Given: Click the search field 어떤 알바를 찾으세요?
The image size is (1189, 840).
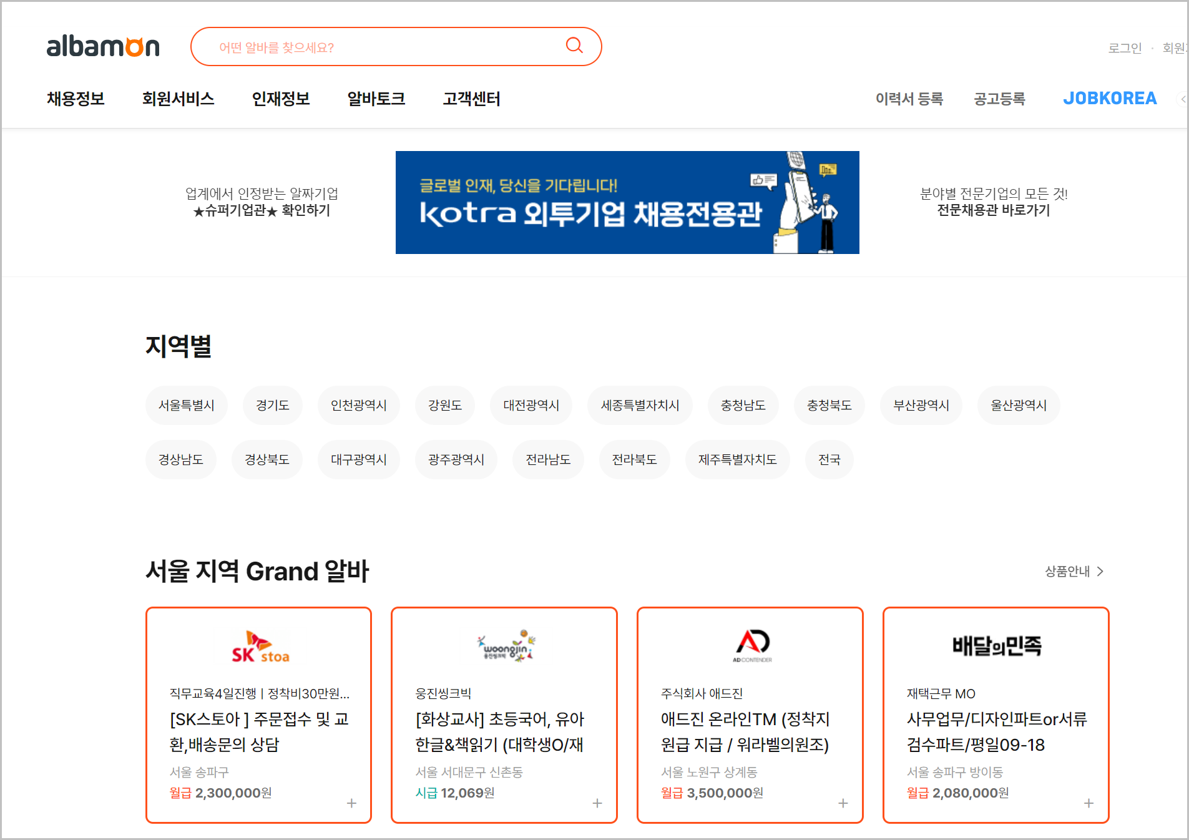Looking at the screenshot, I should point(396,47).
